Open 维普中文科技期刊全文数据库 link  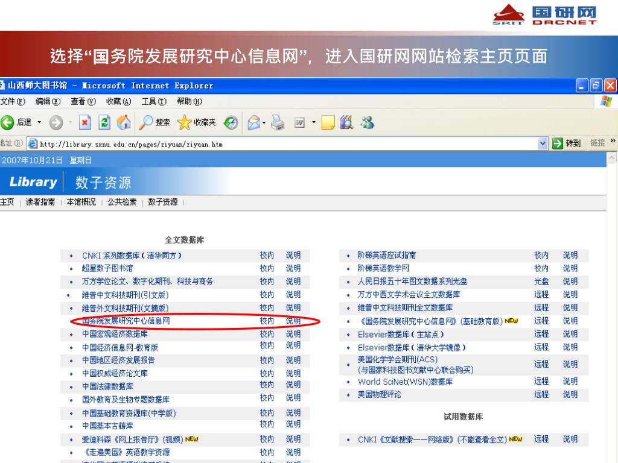(405, 308)
